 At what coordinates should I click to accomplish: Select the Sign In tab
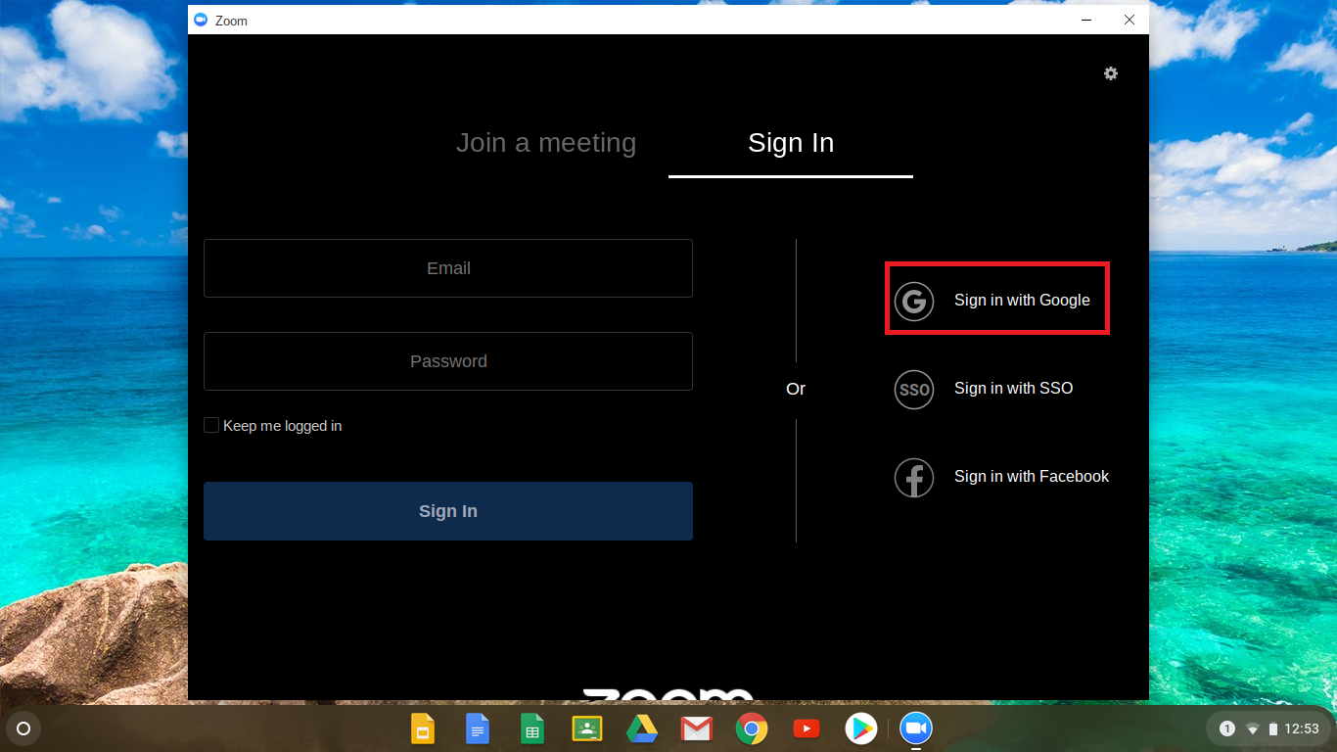click(791, 143)
